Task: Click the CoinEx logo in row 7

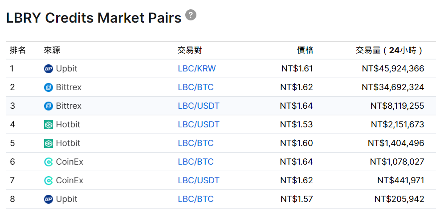Action: tap(49, 181)
